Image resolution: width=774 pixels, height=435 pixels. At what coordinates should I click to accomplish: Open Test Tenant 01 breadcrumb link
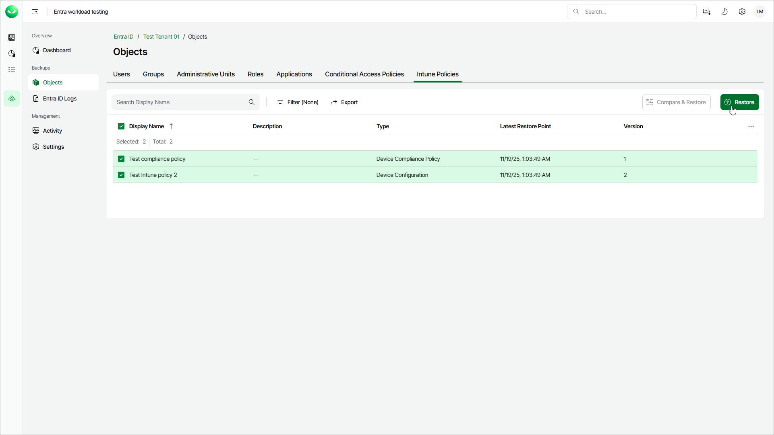point(161,37)
